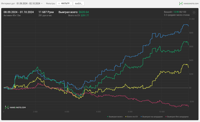
Task: Click the Фильтры label
Action: 51,3
